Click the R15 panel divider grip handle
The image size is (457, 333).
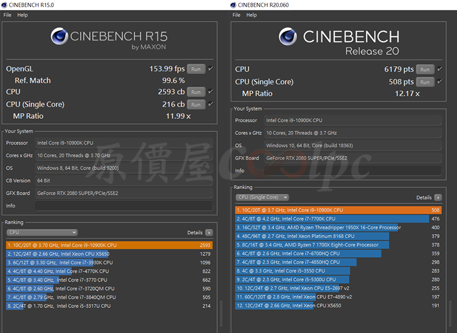pos(221,313)
